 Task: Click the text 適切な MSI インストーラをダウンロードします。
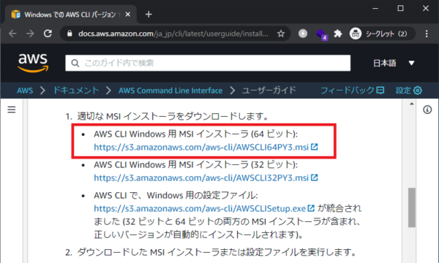[x=173, y=116]
